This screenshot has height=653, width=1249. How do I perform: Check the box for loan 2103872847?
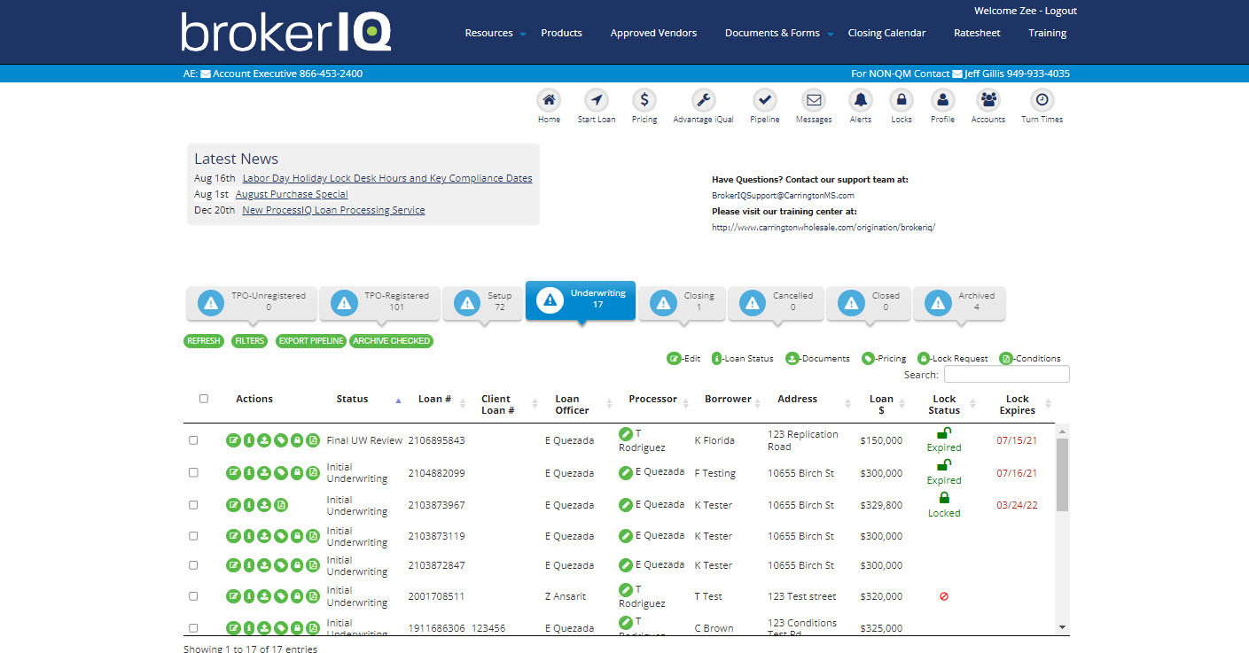[x=193, y=565]
